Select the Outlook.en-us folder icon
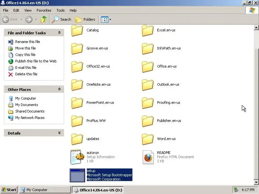 (x=148, y=85)
